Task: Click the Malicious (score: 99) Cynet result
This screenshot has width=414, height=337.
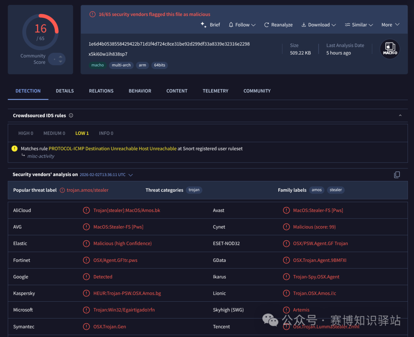Action: point(314,227)
